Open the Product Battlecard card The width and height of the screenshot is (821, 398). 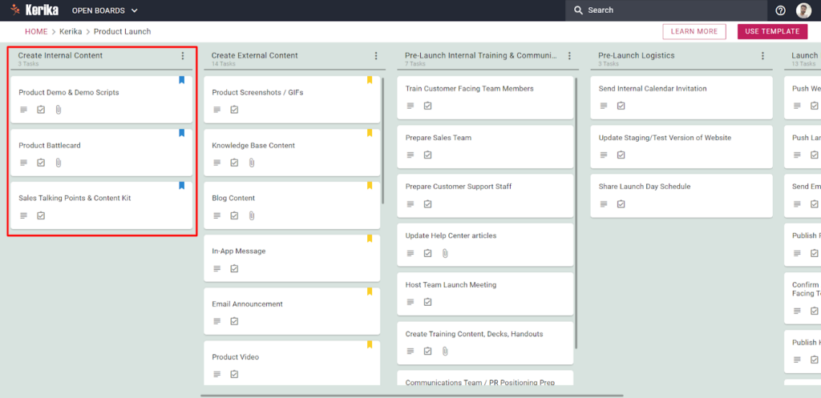[x=102, y=152]
